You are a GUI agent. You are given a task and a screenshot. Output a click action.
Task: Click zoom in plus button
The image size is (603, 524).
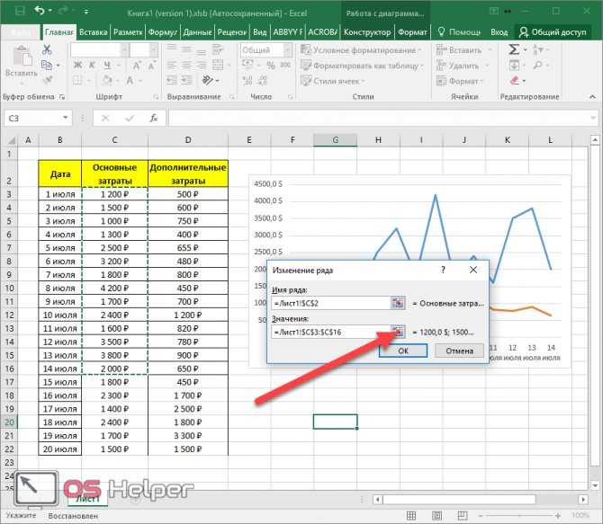click(x=558, y=516)
